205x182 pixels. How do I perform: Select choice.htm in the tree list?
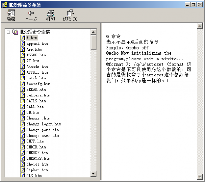[x=37, y=164]
